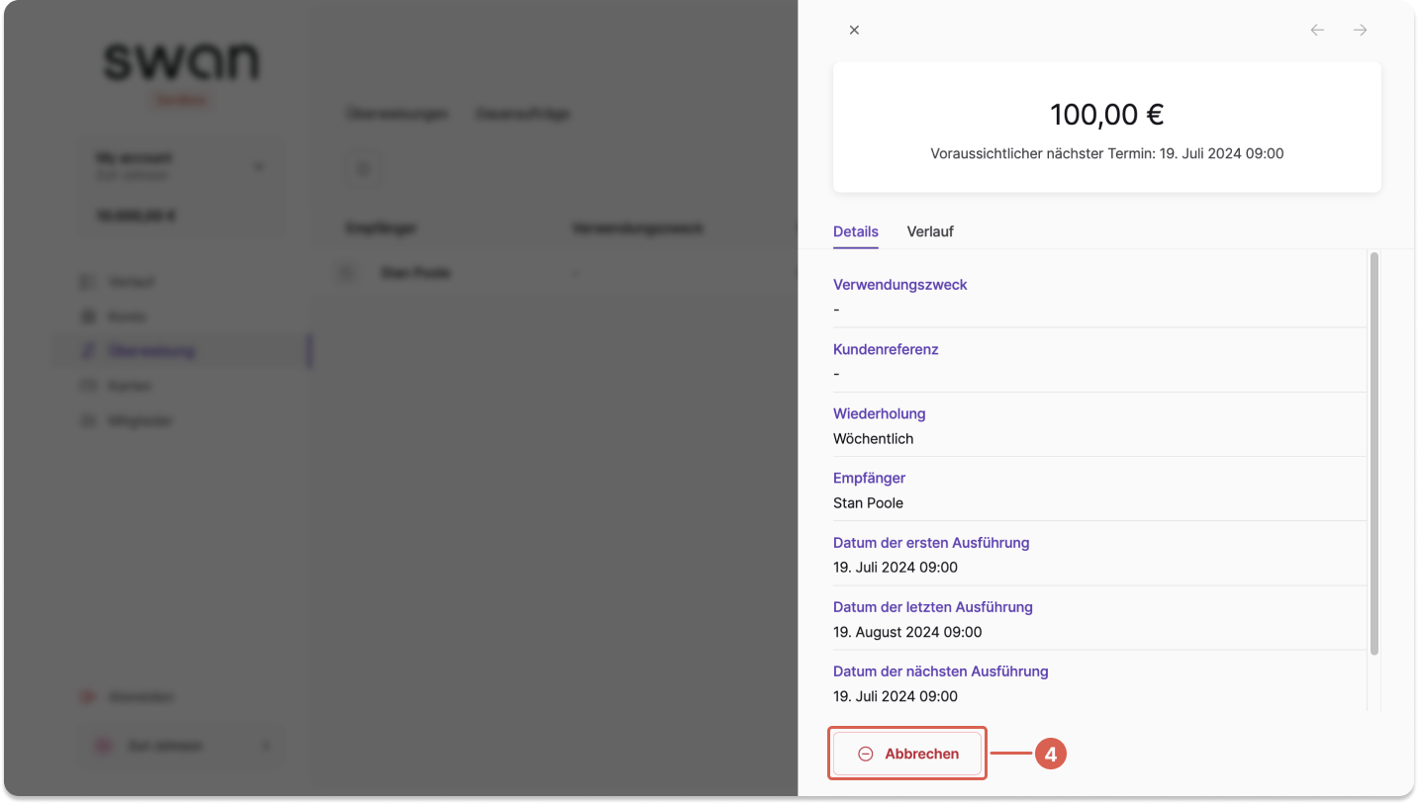Click the Datum der ersten Ausführung label
Image resolution: width=1418 pixels, height=804 pixels.
click(931, 543)
